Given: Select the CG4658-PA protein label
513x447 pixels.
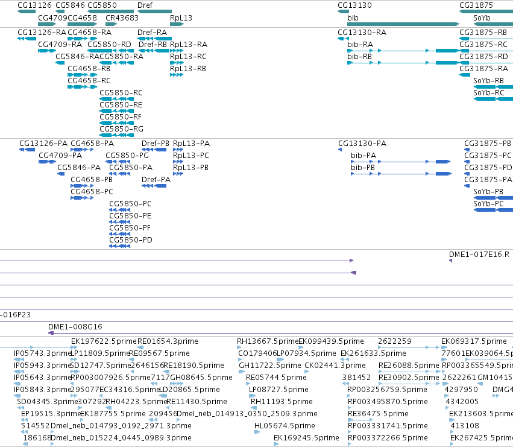Looking at the screenshot, I should (x=92, y=144).
